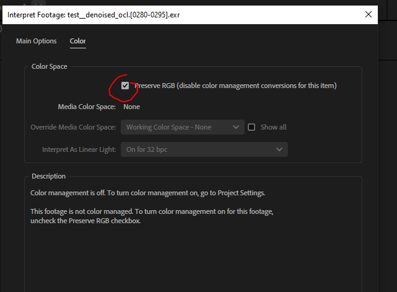Enable the Show all checkbox
Screen dimensions: 397x292
click(251, 127)
